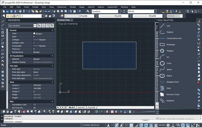Collapse the Plot style section

click(x=52, y=66)
